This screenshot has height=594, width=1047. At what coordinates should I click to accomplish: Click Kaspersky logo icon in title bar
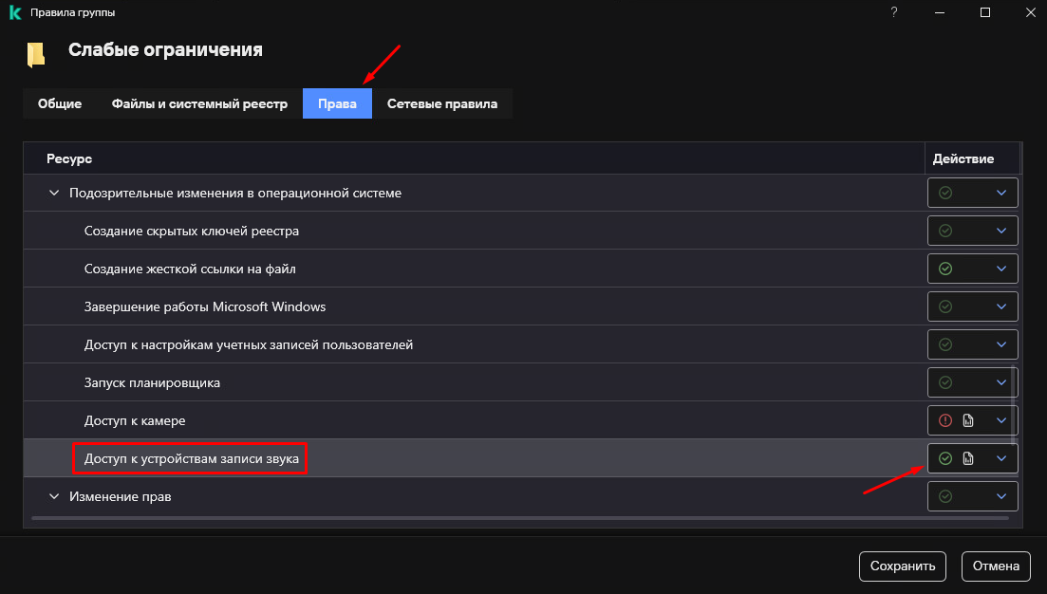click(14, 12)
